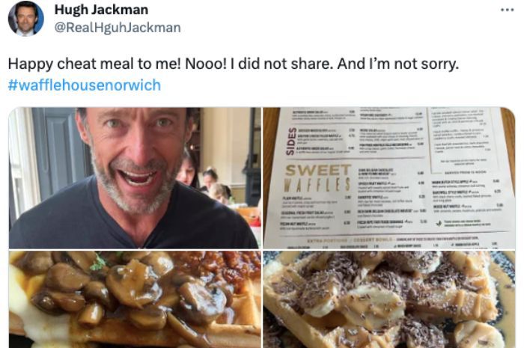Open the Hugh Jackman display name
Screen dimensions: 524x348
pos(101,10)
